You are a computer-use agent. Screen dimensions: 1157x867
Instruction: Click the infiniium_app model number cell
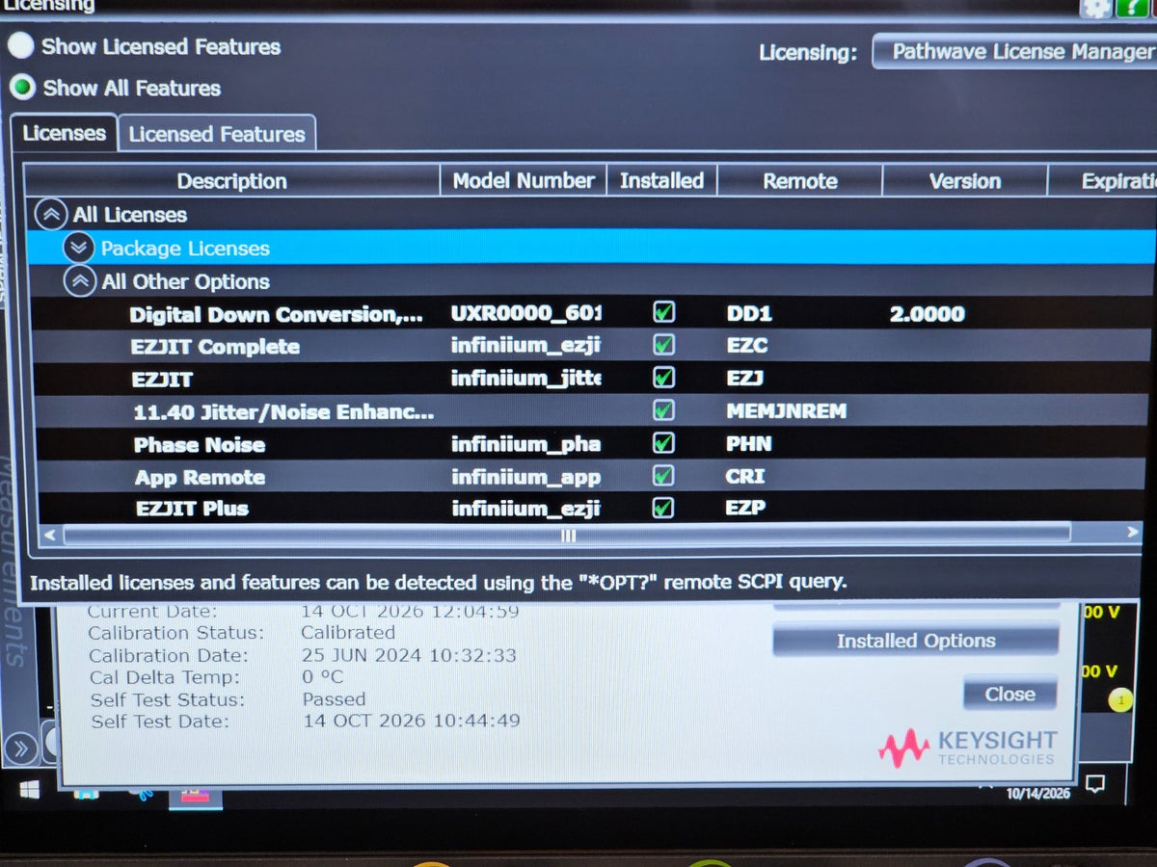pyautogui.click(x=525, y=477)
